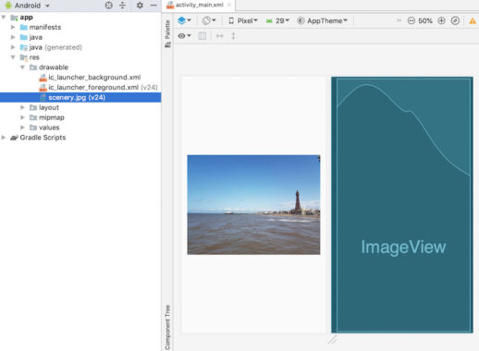Show warnings and errors icon
The height and width of the screenshot is (351, 479).
click(x=473, y=21)
